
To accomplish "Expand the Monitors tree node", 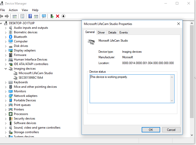I will coord(6,92).
